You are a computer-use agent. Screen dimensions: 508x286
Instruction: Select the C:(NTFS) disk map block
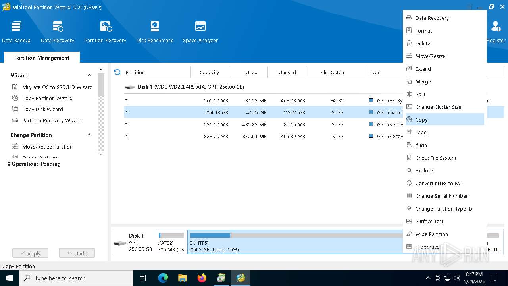click(295, 242)
